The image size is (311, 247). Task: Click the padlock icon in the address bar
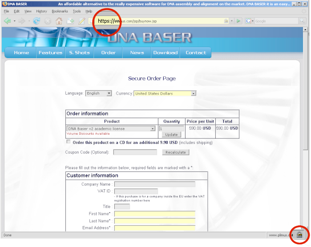click(x=226, y=21)
